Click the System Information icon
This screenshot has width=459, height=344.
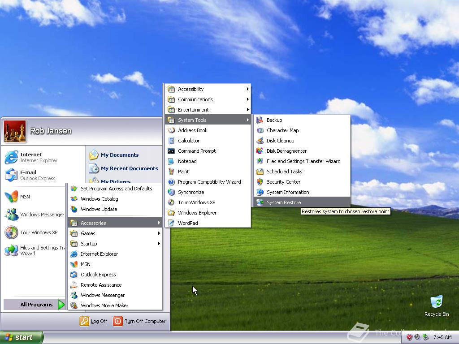260,192
